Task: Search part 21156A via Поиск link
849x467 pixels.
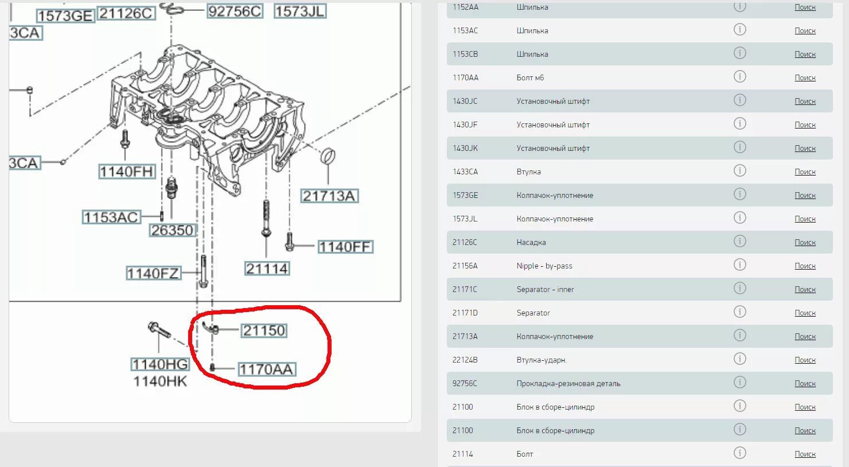Action: (x=805, y=266)
